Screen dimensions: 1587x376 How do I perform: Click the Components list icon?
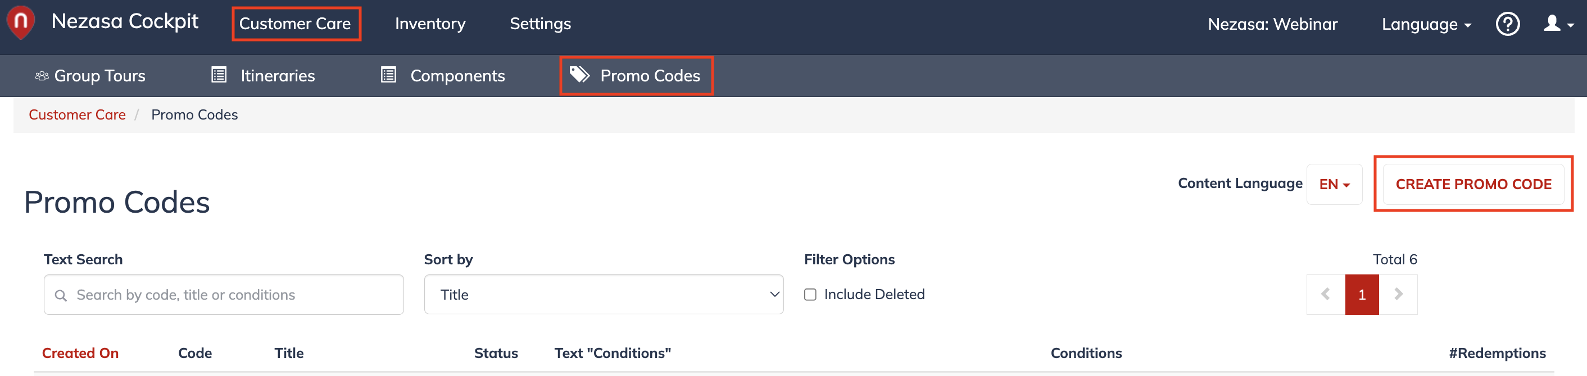[x=388, y=75]
